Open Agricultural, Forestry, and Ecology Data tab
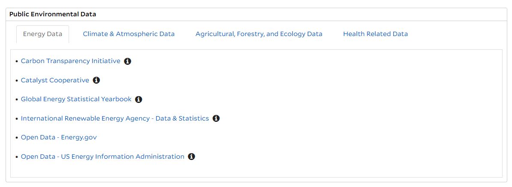Screen dimensions: 512x187 [x=259, y=34]
